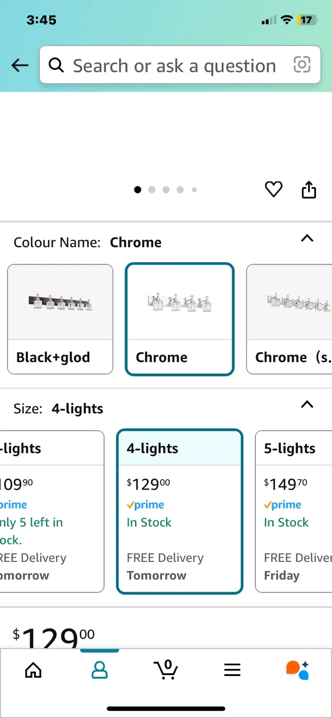Tap the share icon
Image resolution: width=332 pixels, height=718 pixels.
click(x=309, y=189)
